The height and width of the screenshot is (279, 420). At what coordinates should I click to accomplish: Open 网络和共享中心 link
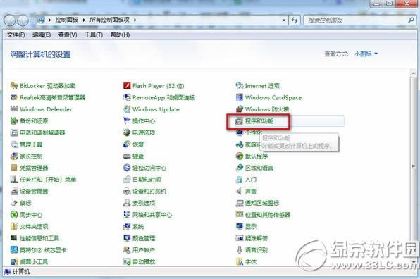[x=152, y=215]
